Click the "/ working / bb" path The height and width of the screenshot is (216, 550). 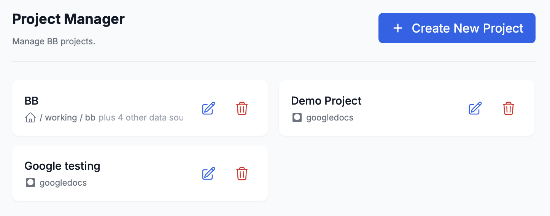67,118
